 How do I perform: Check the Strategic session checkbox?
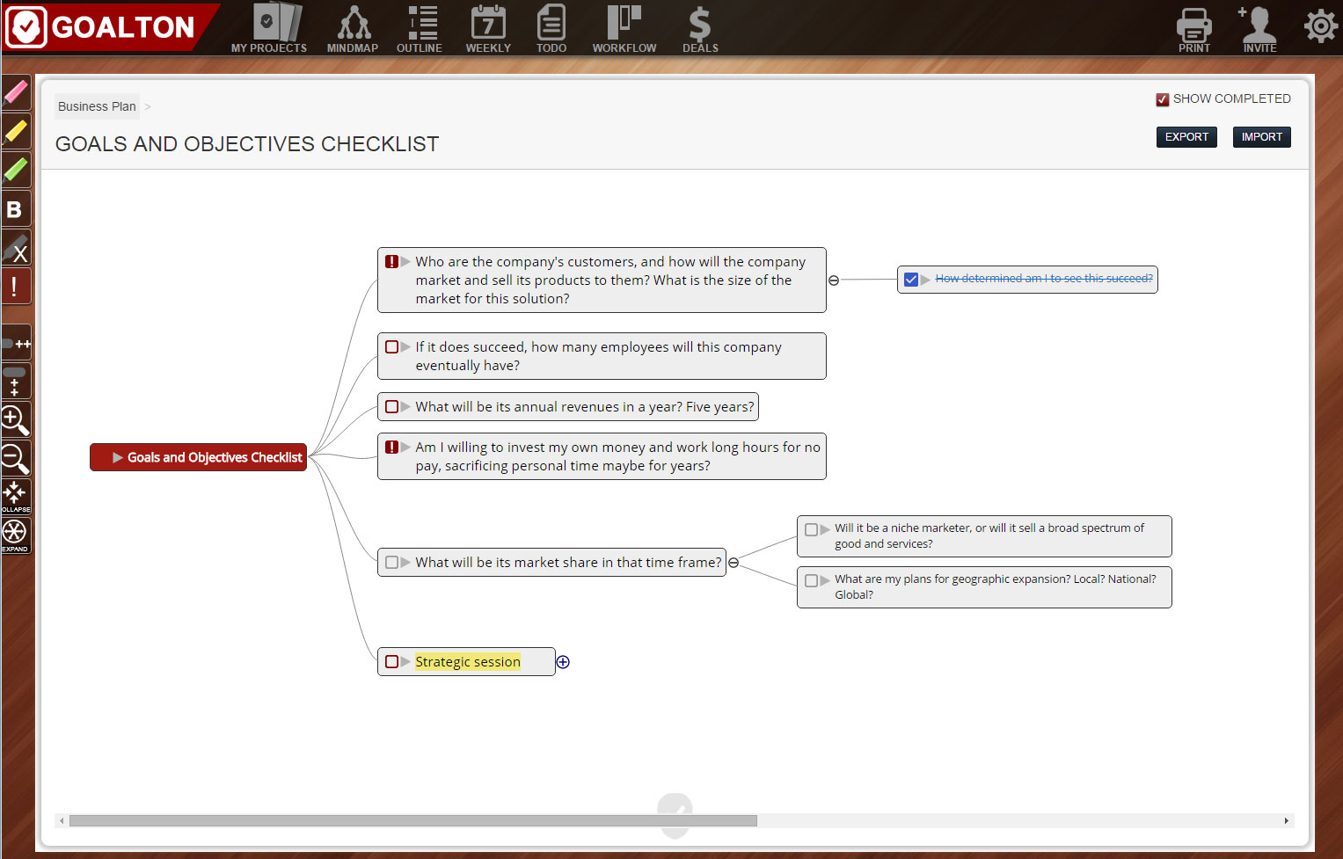(x=392, y=661)
